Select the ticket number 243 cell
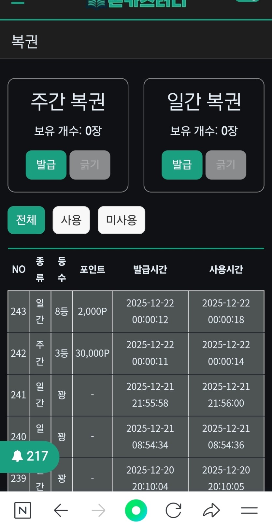 coord(19,311)
